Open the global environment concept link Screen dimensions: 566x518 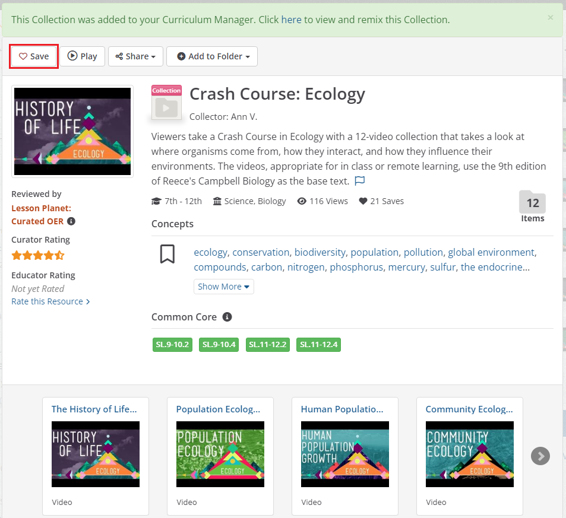point(491,252)
